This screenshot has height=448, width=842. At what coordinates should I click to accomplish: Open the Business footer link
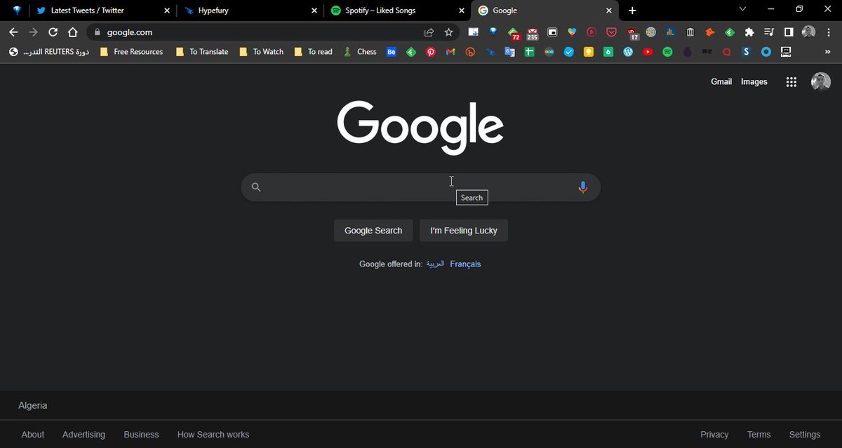point(141,435)
